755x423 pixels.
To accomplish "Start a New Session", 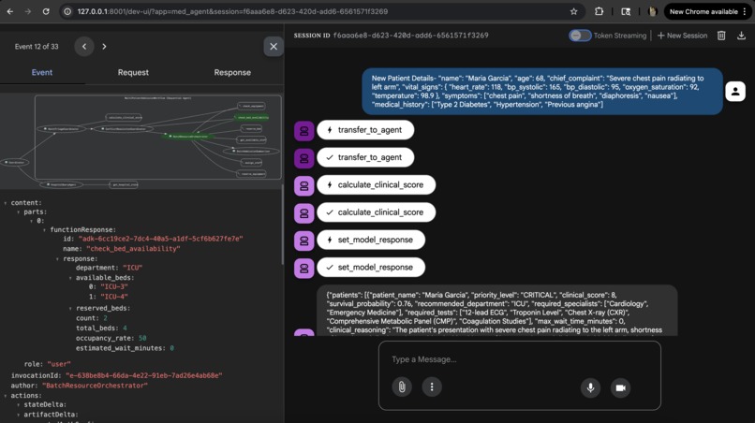I will pyautogui.click(x=682, y=36).
